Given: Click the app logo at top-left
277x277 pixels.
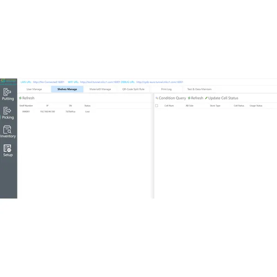Looking at the screenshot, I should coord(8,81).
